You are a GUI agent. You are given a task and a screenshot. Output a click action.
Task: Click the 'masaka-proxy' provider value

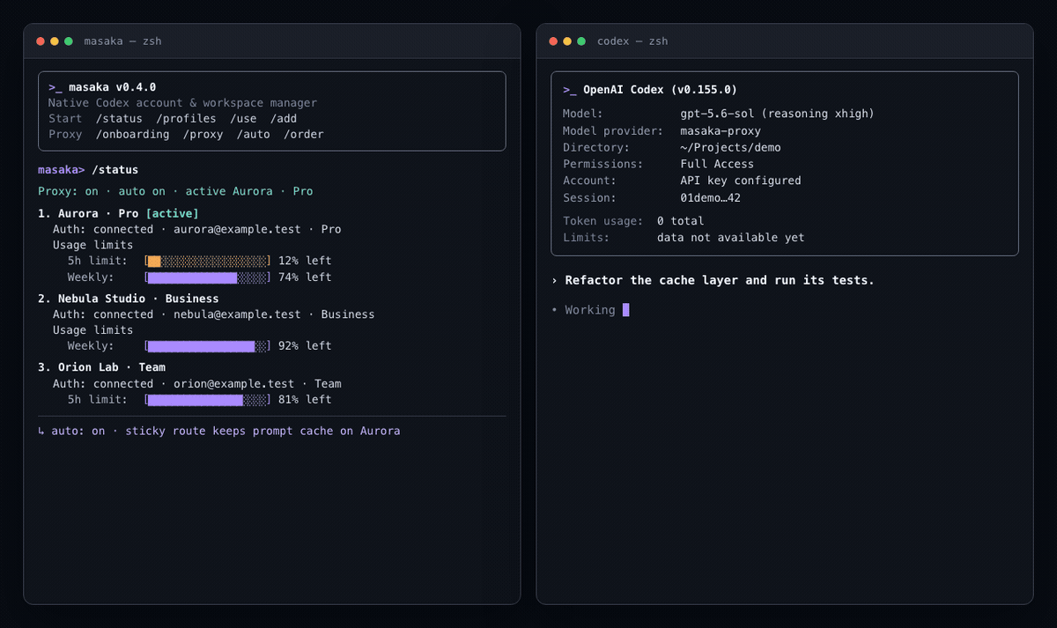[721, 131]
